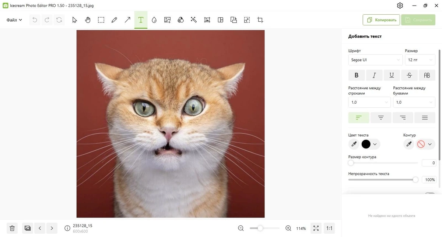Image resolution: width=442 pixels, height=237 pixels.
Task: Select the crop tool
Action: (x=260, y=20)
